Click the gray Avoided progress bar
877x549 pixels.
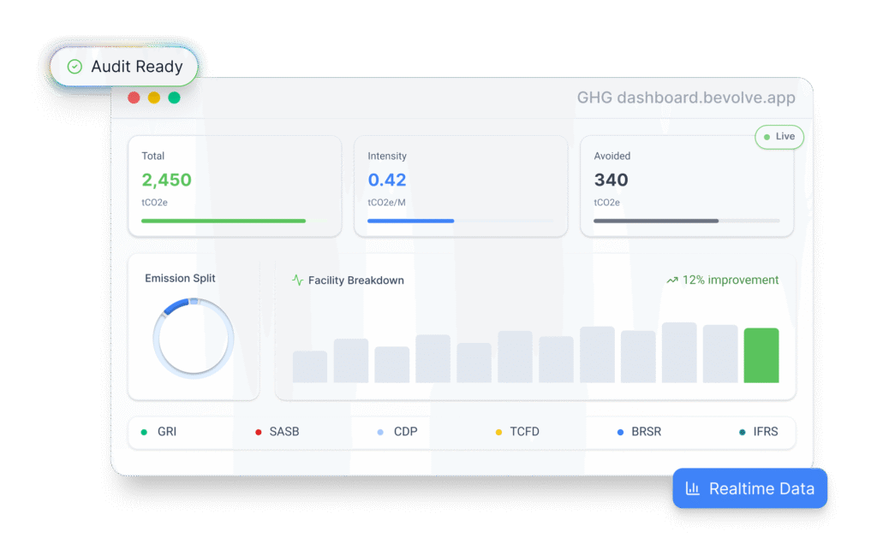(x=656, y=221)
